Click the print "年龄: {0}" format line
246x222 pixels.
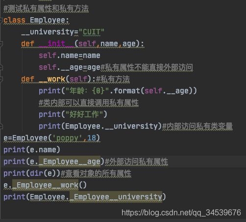point(118,91)
